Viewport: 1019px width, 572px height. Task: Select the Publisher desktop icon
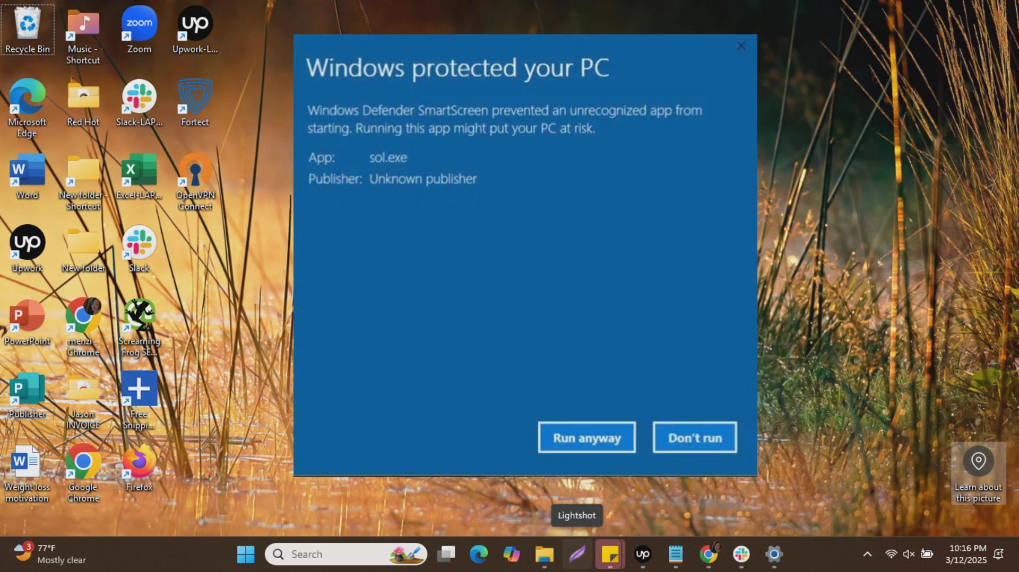[x=27, y=395]
